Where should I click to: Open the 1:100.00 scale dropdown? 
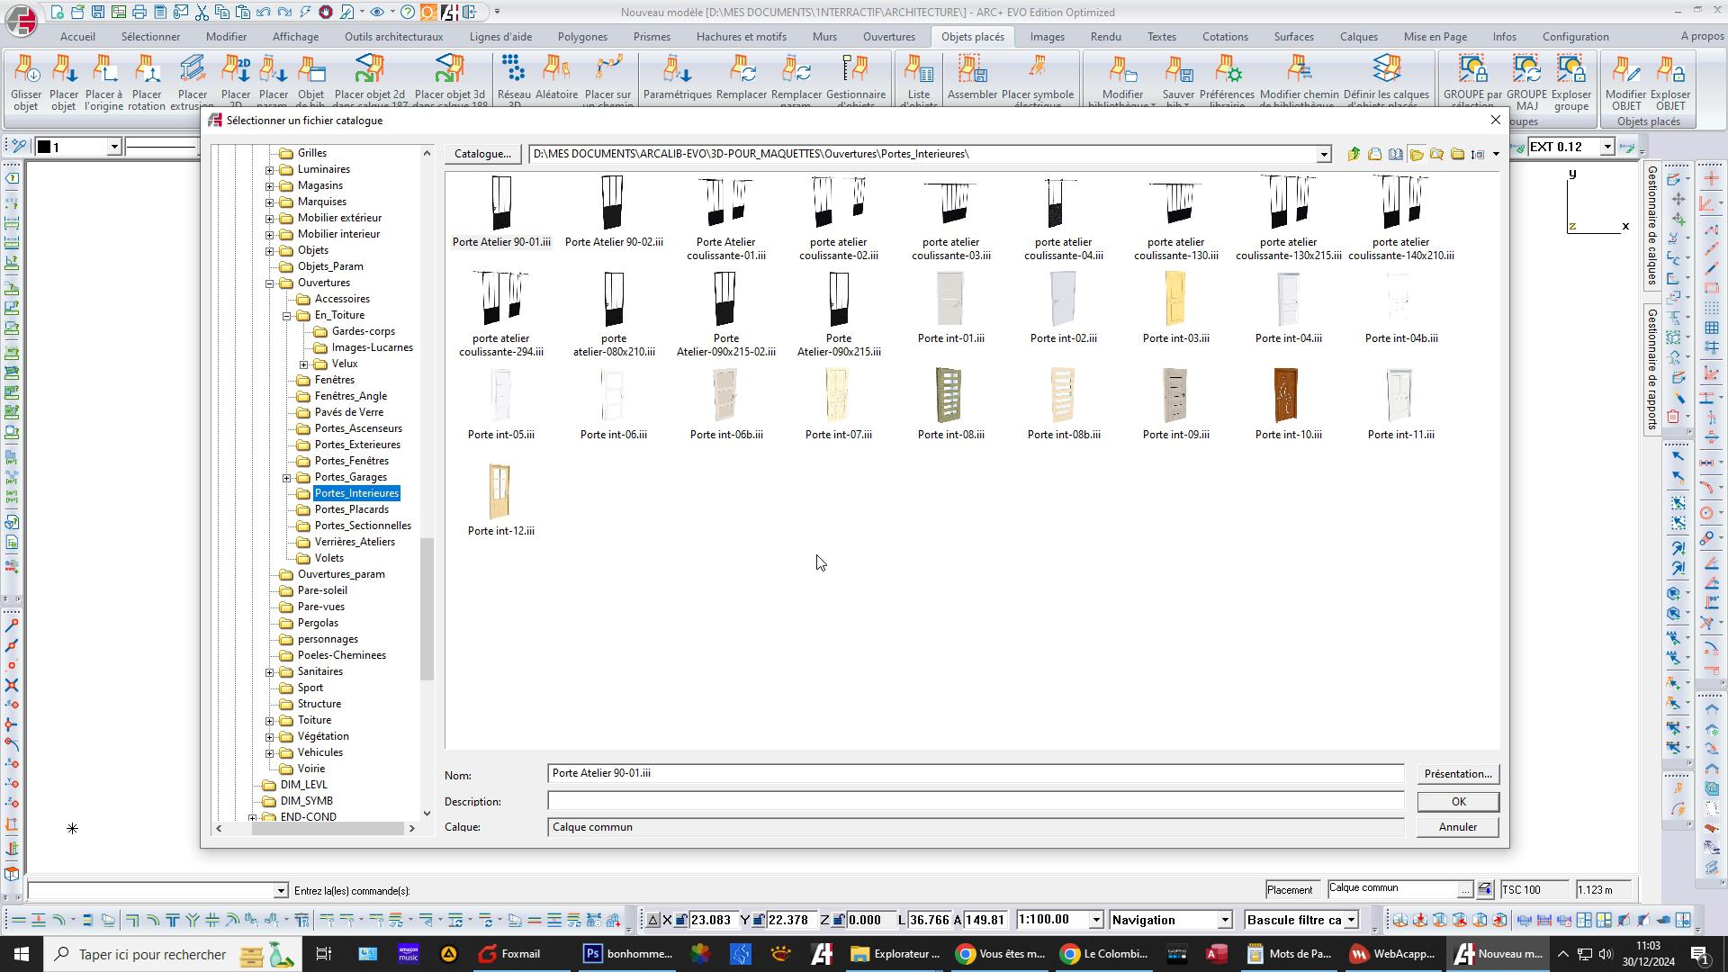[1096, 920]
